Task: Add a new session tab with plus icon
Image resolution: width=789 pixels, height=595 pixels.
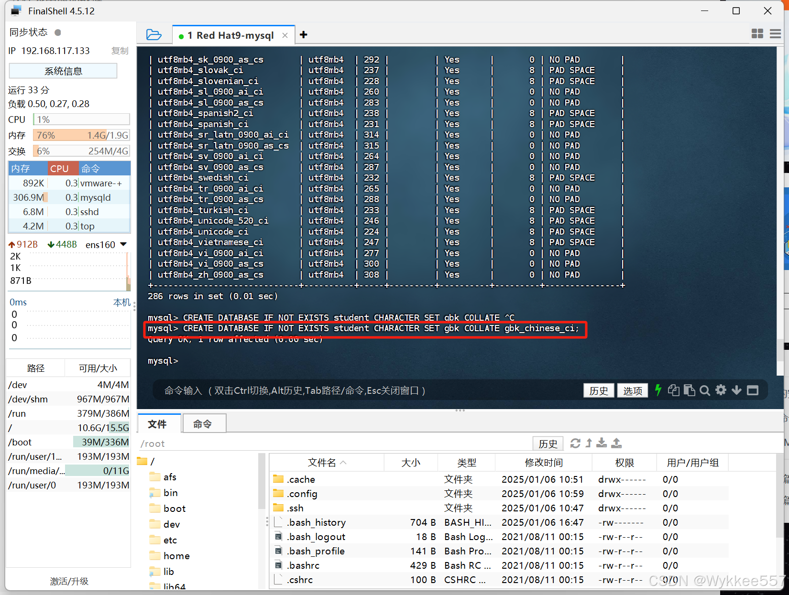Action: click(x=304, y=35)
